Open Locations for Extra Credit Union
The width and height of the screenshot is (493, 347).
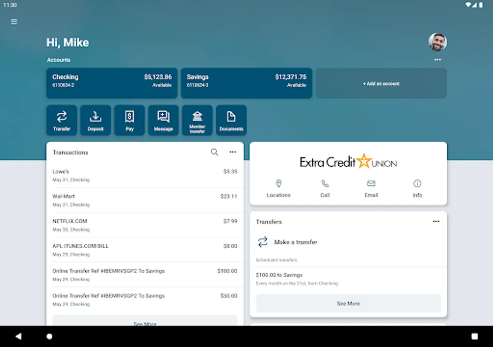coord(278,189)
